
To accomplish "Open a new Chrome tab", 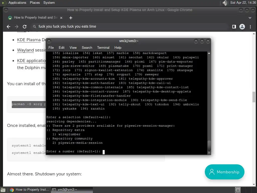I will [x=71, y=18].
